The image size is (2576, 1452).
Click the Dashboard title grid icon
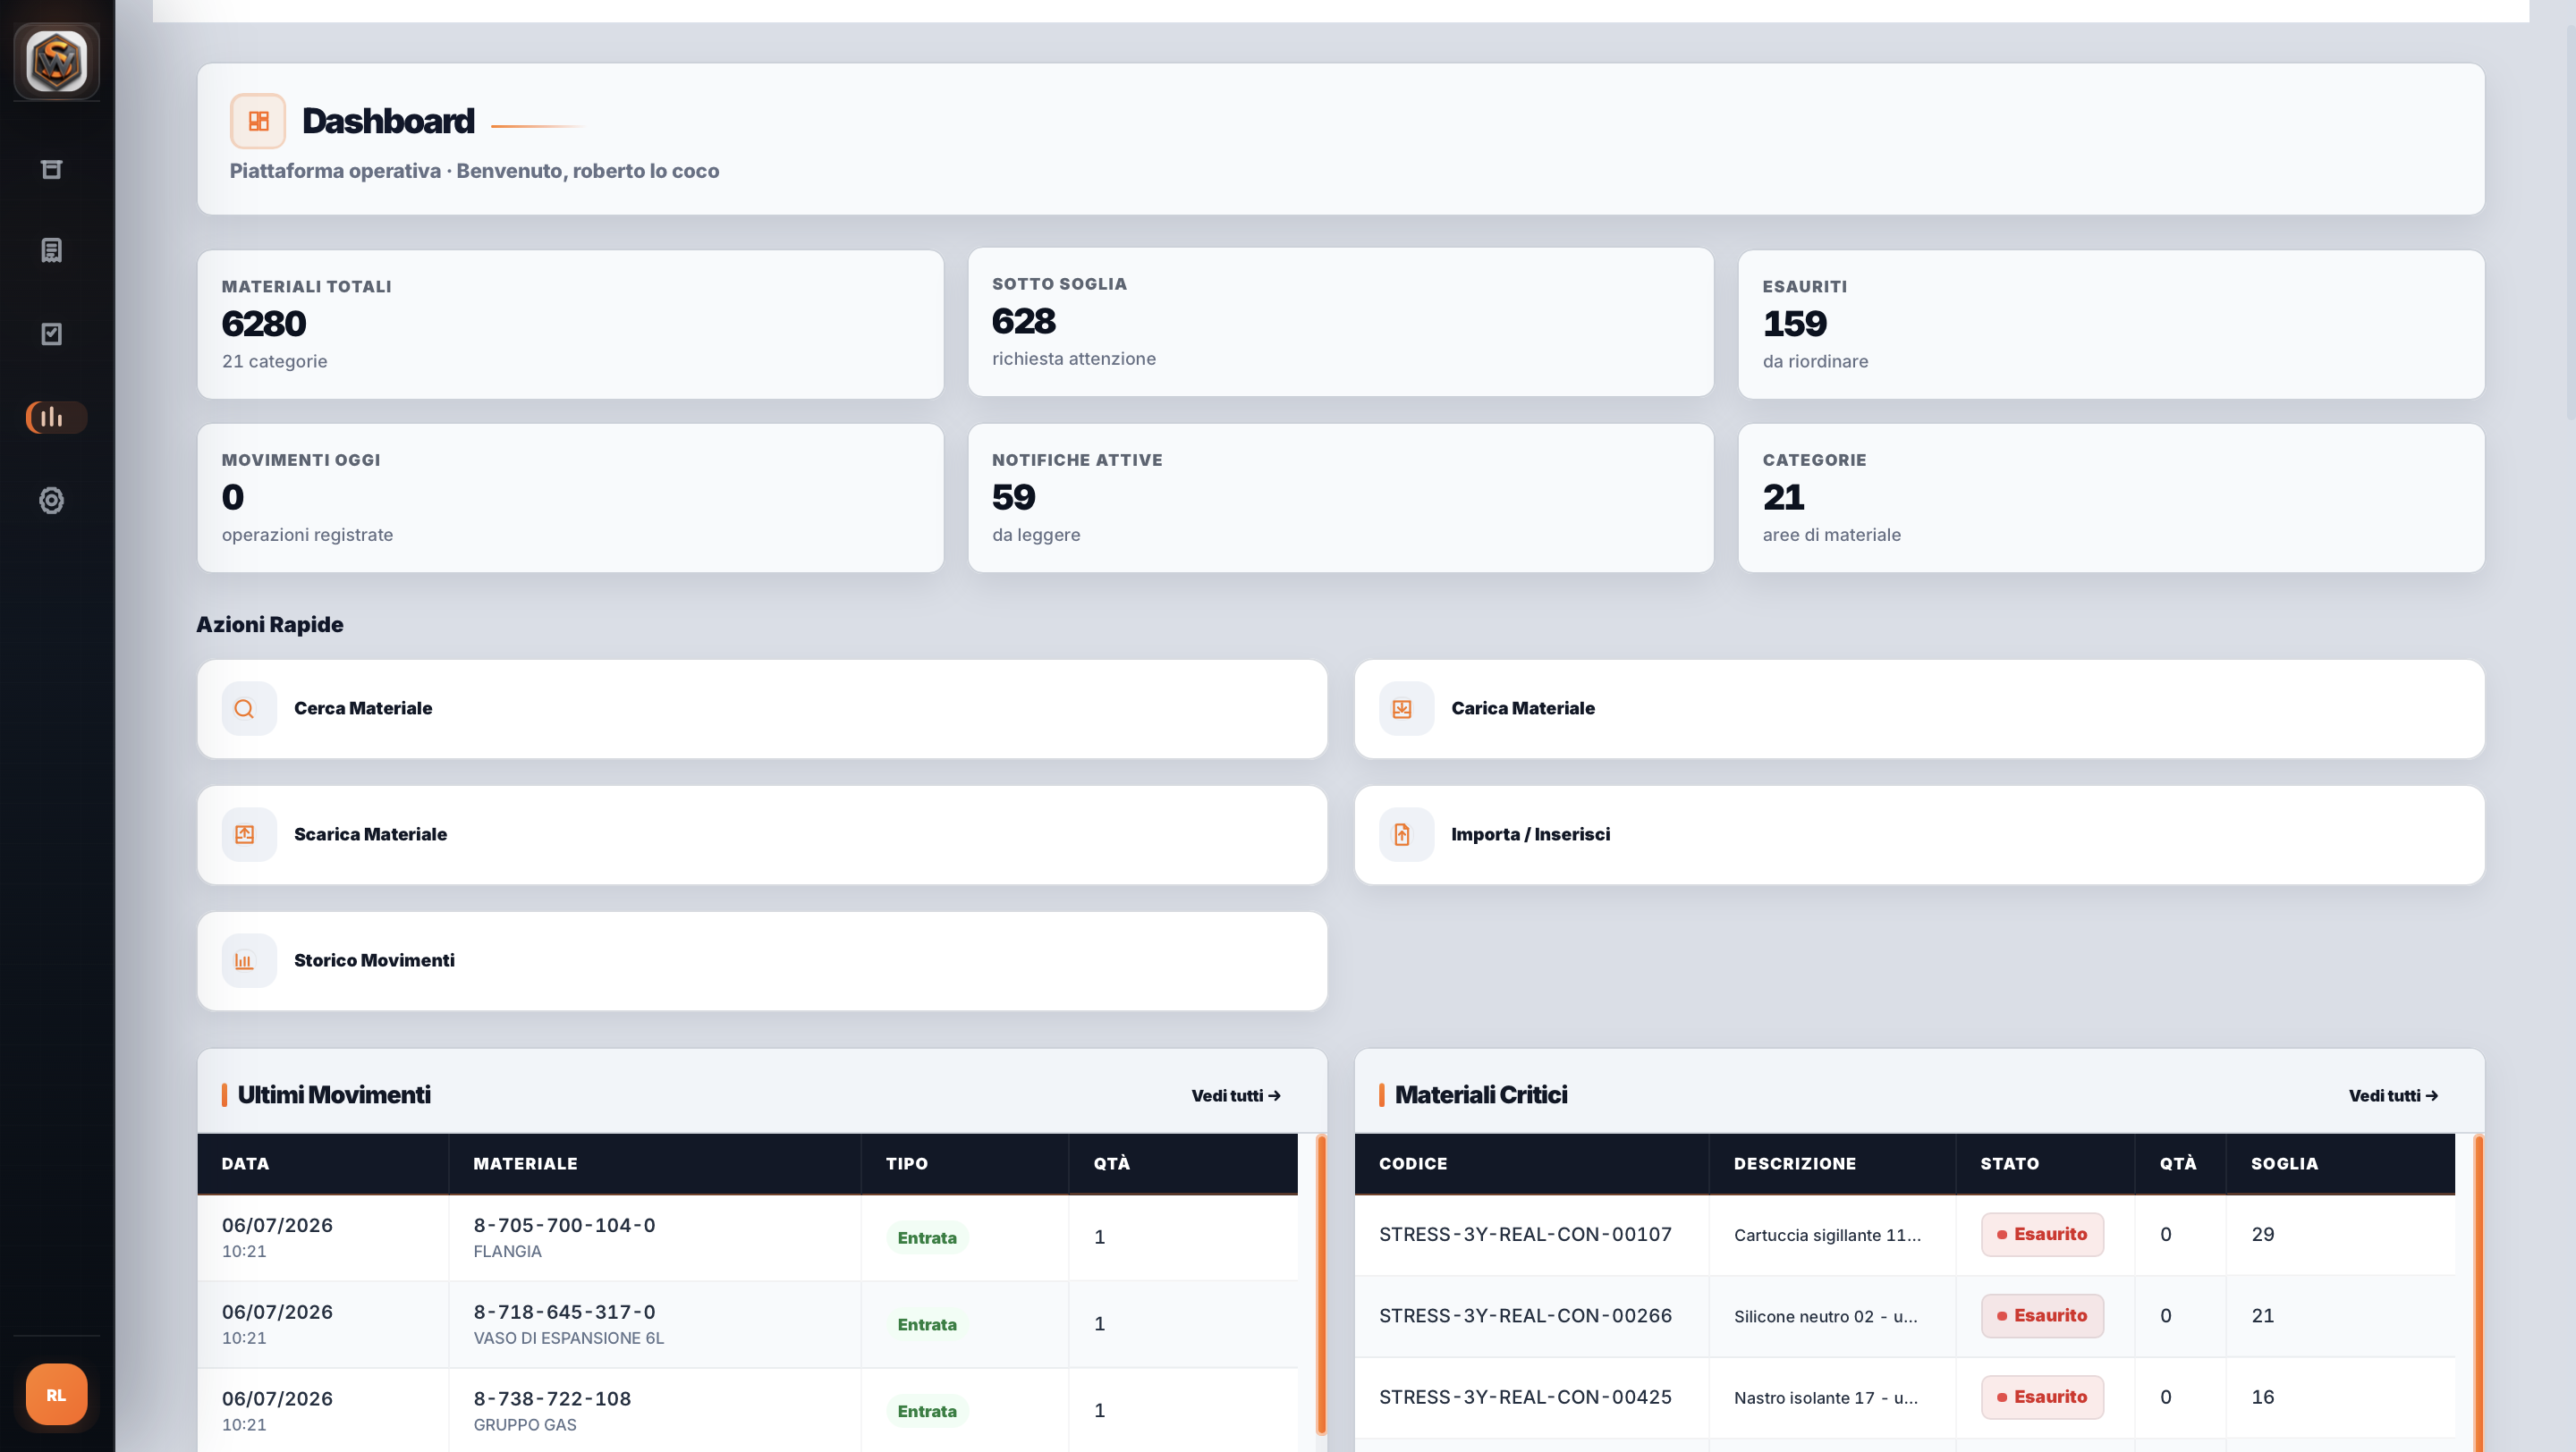[x=258, y=121]
